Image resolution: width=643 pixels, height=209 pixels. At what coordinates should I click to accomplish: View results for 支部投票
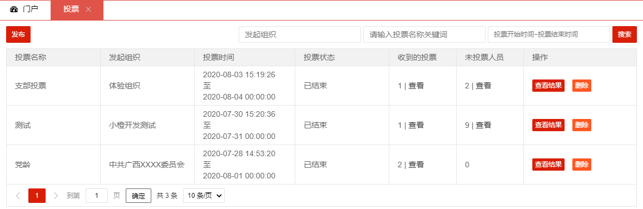(548, 86)
